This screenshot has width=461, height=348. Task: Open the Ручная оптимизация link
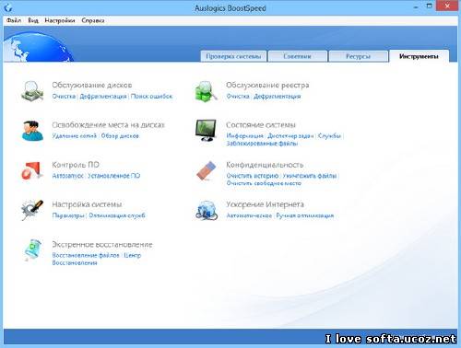[305, 215]
